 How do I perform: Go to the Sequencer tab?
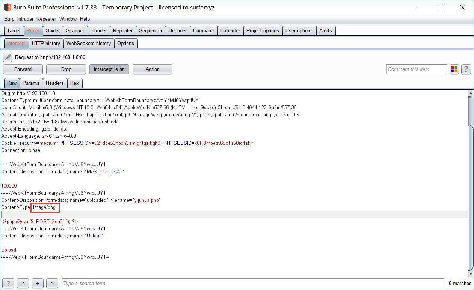[151, 30]
